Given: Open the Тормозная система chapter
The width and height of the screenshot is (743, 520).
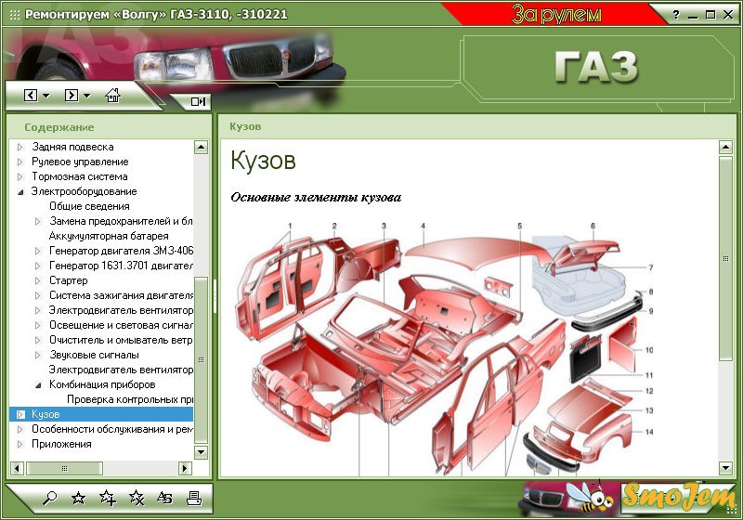Looking at the screenshot, I should point(79,176).
